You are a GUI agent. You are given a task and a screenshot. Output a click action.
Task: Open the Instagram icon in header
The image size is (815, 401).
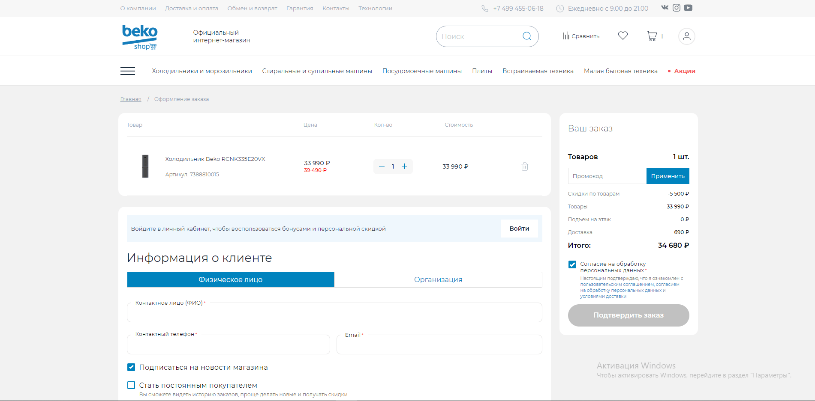[x=677, y=8]
